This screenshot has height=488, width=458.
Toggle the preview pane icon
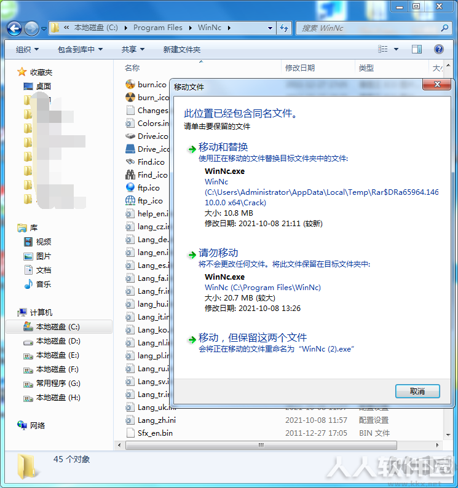417,49
